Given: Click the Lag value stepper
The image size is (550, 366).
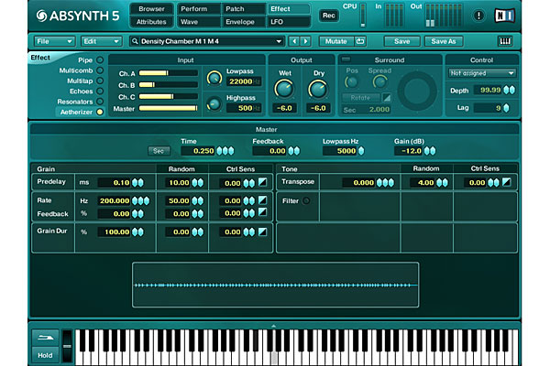Looking at the screenshot, I should pos(506,108).
